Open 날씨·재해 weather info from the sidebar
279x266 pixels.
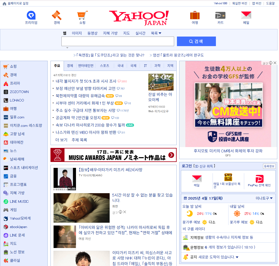tap(17, 159)
